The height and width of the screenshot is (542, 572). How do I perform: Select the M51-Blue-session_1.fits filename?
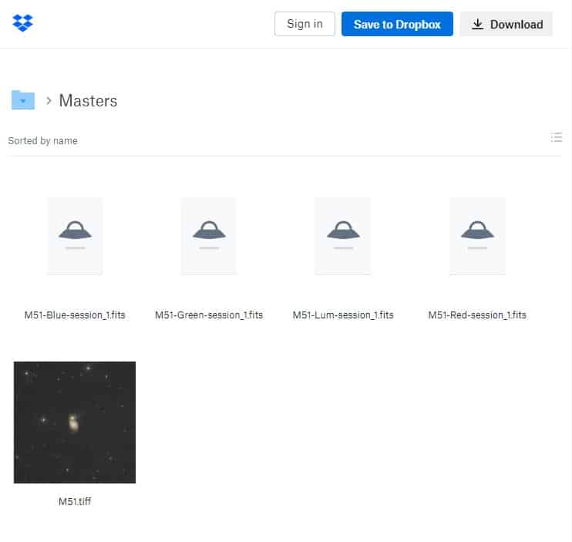75,315
